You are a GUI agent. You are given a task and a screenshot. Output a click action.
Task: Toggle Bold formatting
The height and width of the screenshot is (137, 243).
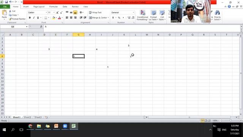(30, 18)
